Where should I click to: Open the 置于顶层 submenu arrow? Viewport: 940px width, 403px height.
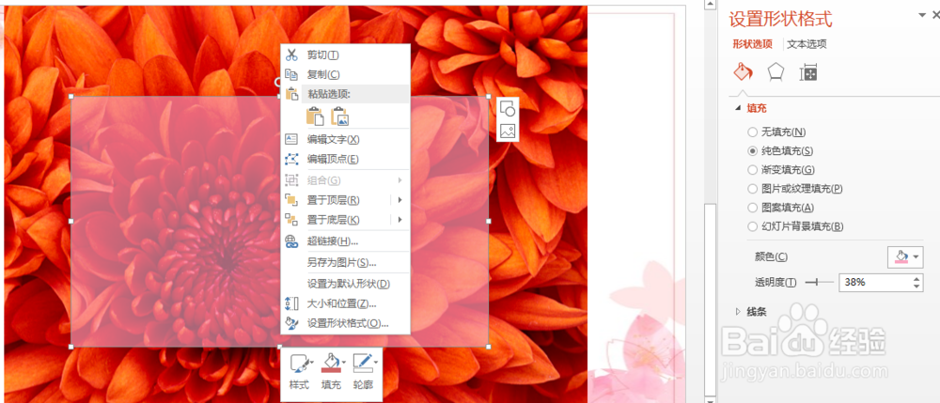[399, 199]
